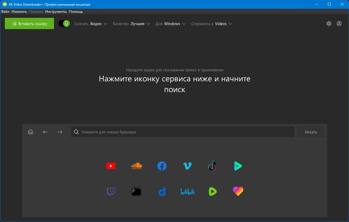Open the user account profile icon
This screenshot has width=349, height=222.
pyautogui.click(x=339, y=23)
